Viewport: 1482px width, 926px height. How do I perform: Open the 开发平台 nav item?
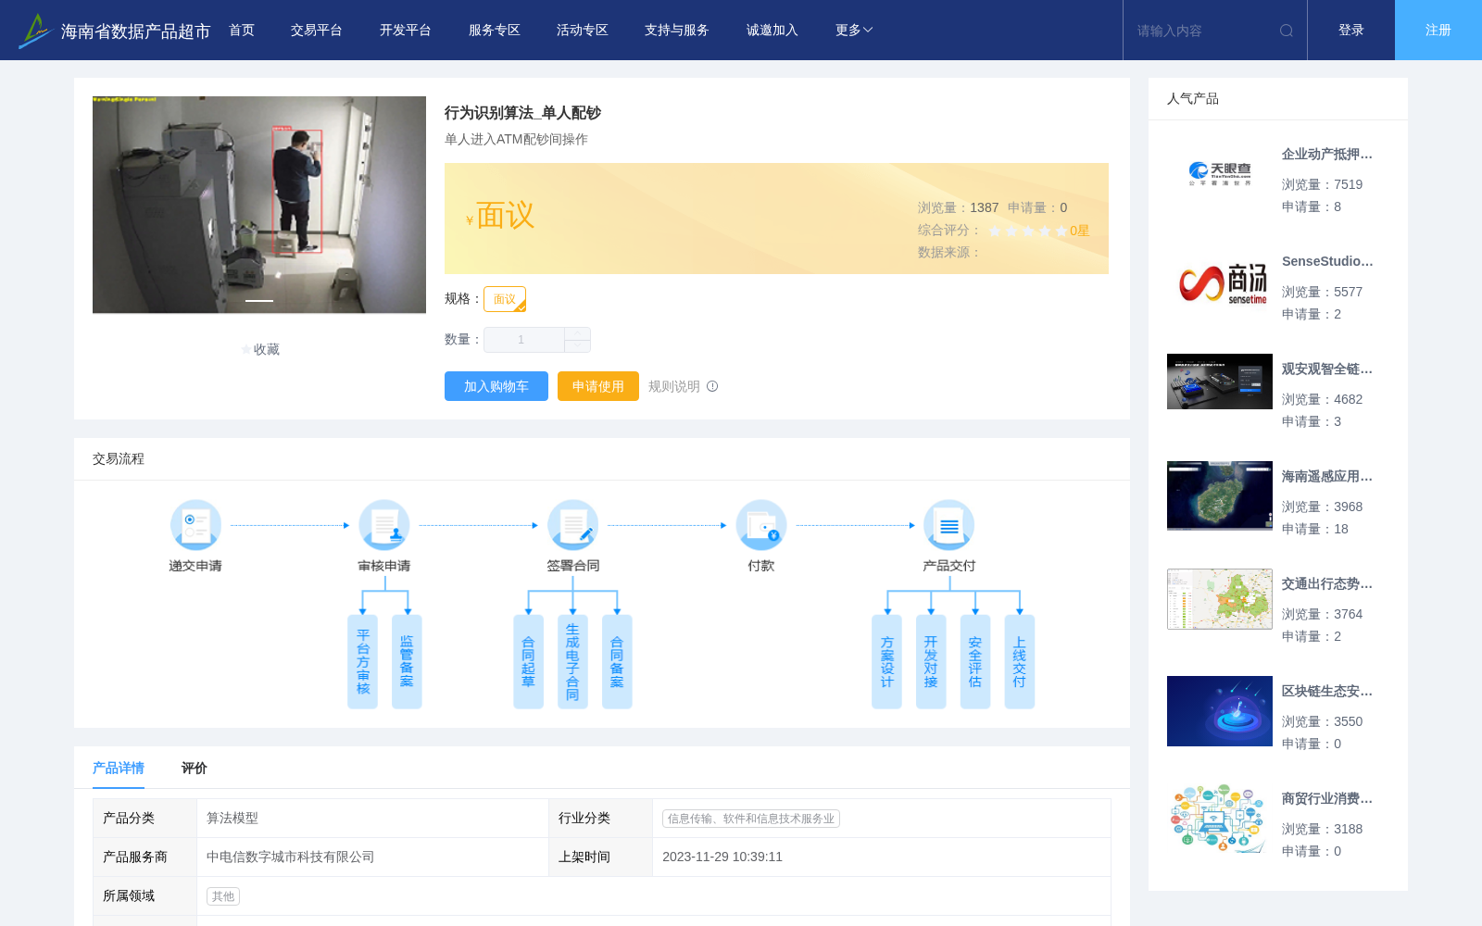click(406, 31)
